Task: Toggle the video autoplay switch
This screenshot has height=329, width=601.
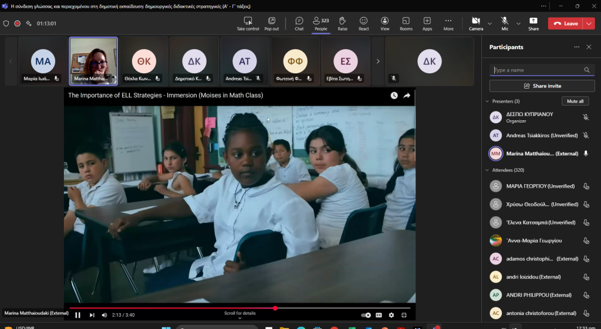Action: (x=366, y=315)
